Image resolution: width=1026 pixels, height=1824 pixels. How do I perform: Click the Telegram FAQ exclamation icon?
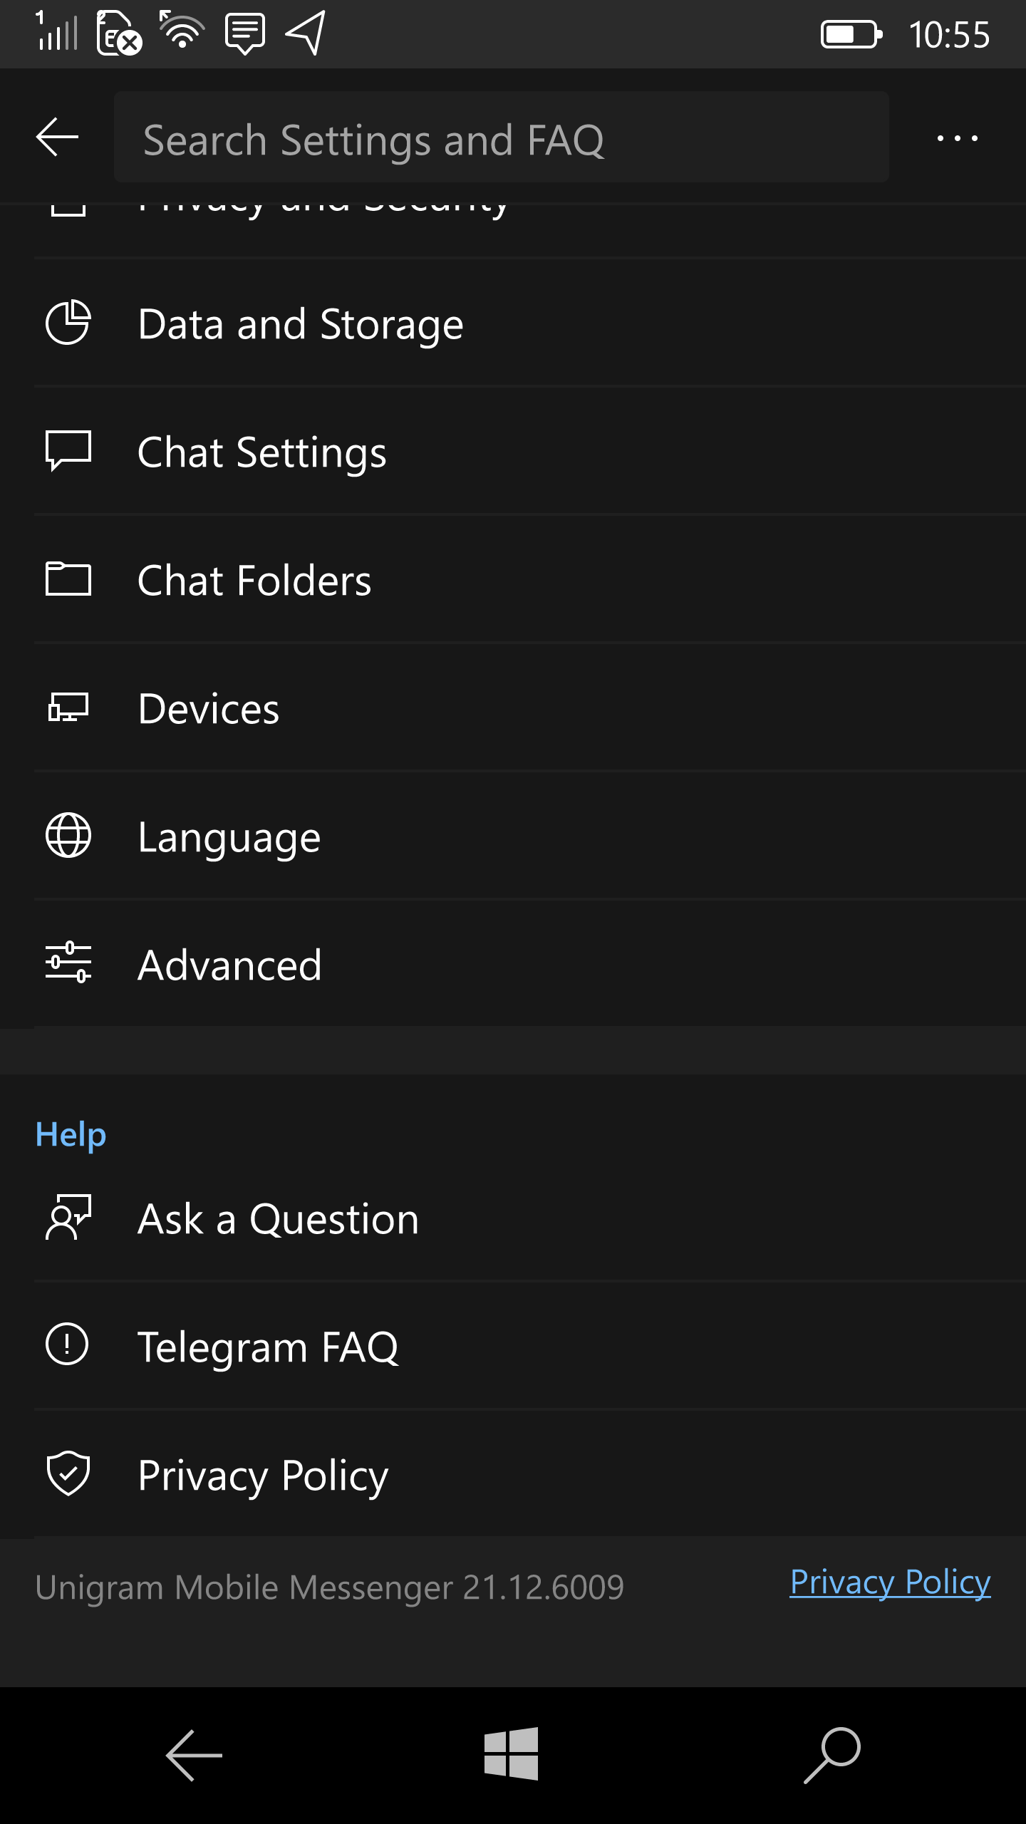click(67, 1344)
